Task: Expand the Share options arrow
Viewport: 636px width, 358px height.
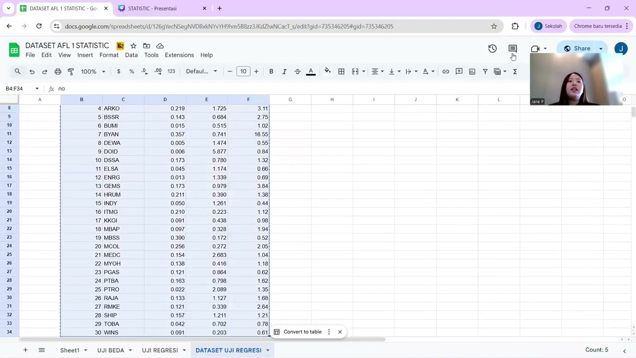Action: 601,49
